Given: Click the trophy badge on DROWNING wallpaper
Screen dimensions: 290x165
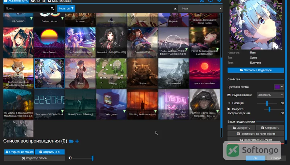Looking at the screenshot, I should pyautogui.click(x=31, y=18).
